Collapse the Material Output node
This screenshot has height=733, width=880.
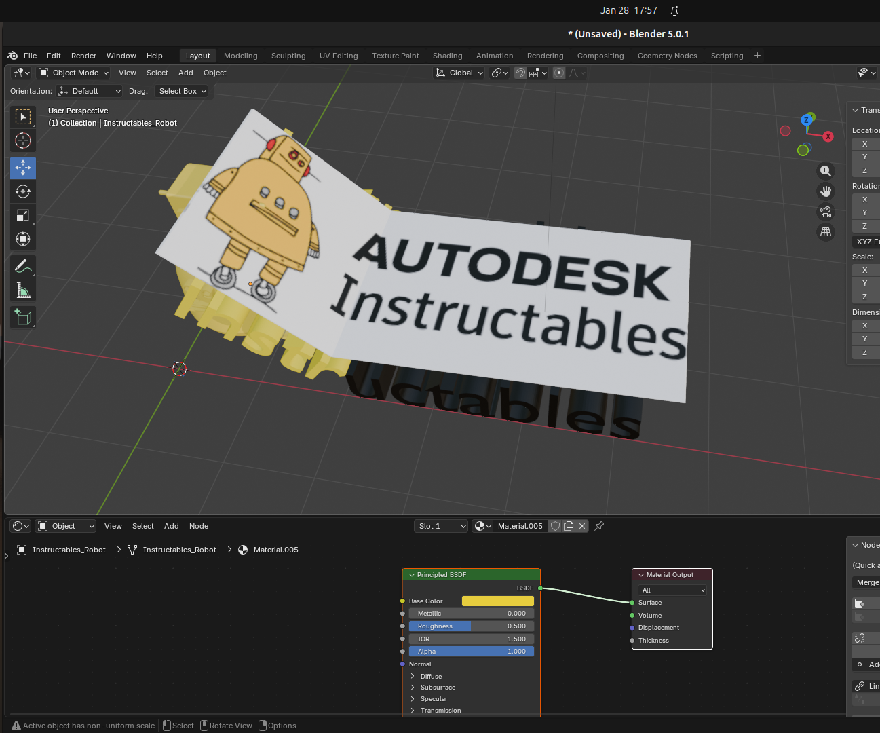coord(641,575)
